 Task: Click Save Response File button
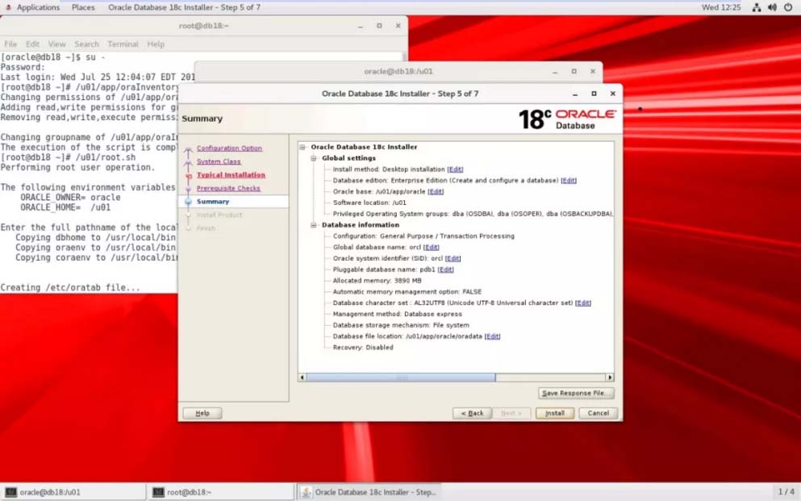pos(576,394)
